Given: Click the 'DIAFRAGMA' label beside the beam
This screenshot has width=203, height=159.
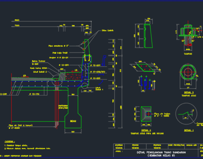Looking at the screenshot, I should pyautogui.click(x=63, y=106).
